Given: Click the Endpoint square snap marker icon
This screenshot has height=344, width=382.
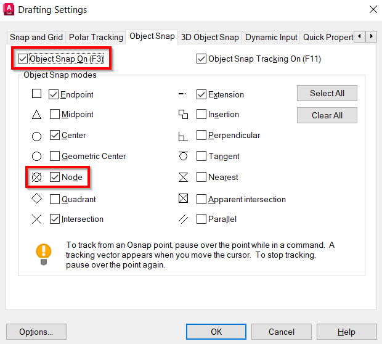Looking at the screenshot, I should click(x=37, y=94).
